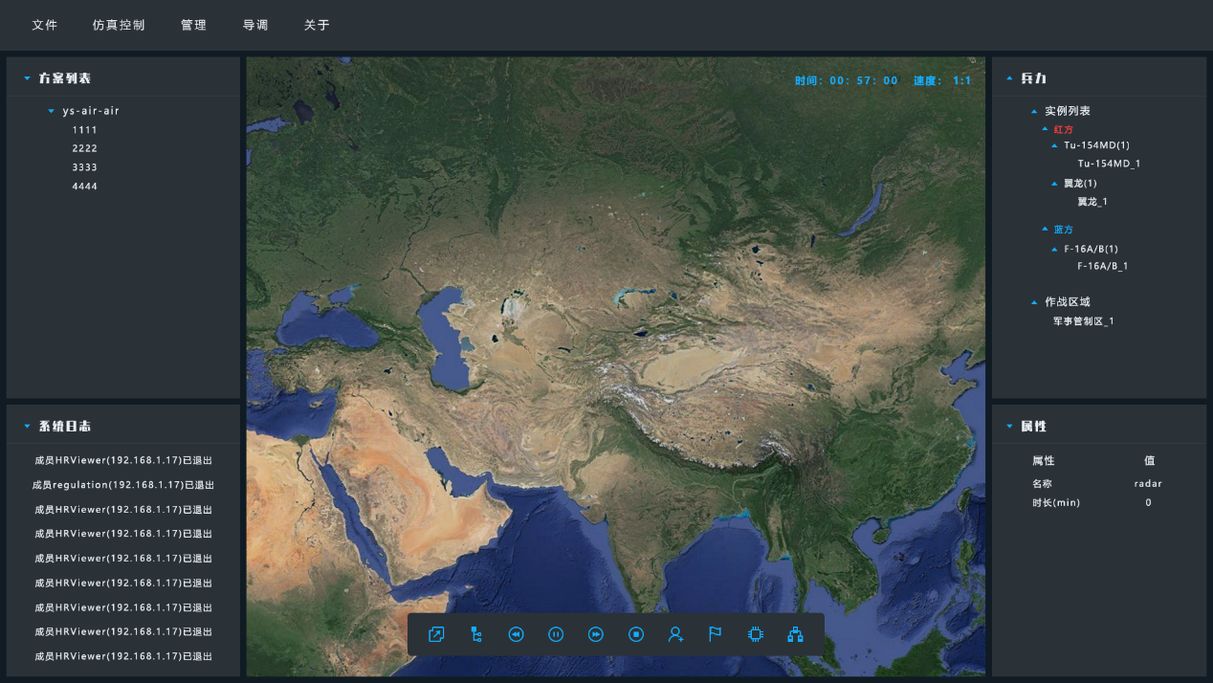Click the open-in-new-window icon in bottom toolbar
Image resolution: width=1213 pixels, height=683 pixels.
436,634
